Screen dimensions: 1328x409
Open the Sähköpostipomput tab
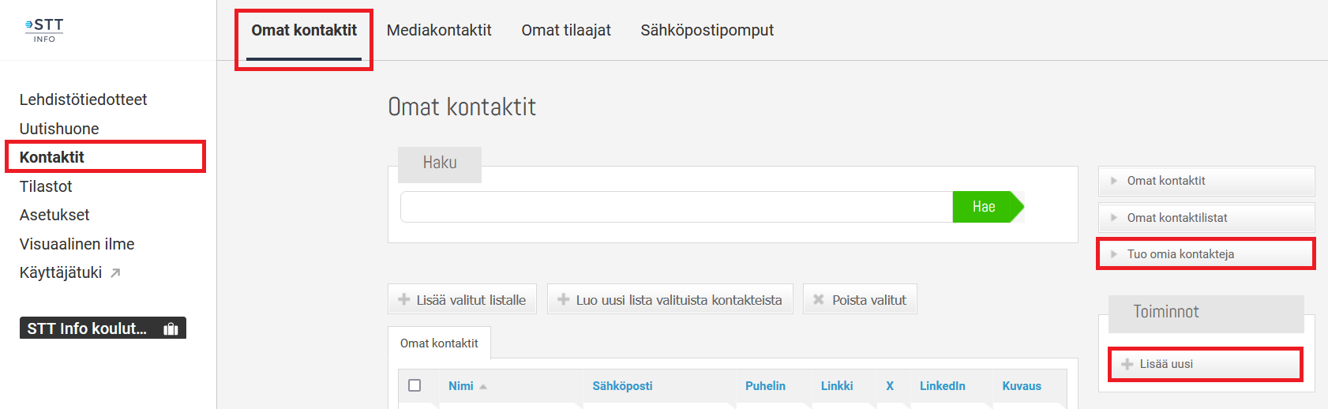(x=707, y=30)
